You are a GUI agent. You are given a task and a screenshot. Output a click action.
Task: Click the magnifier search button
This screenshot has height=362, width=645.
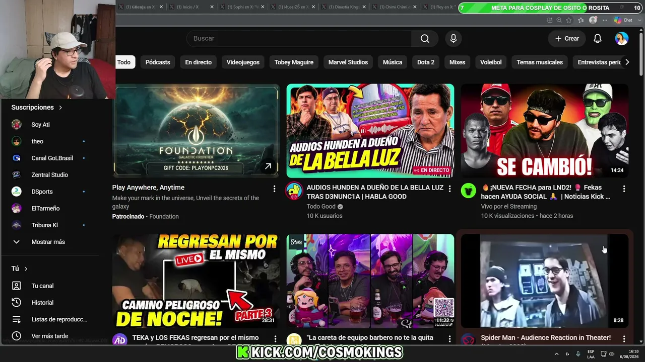click(x=425, y=39)
